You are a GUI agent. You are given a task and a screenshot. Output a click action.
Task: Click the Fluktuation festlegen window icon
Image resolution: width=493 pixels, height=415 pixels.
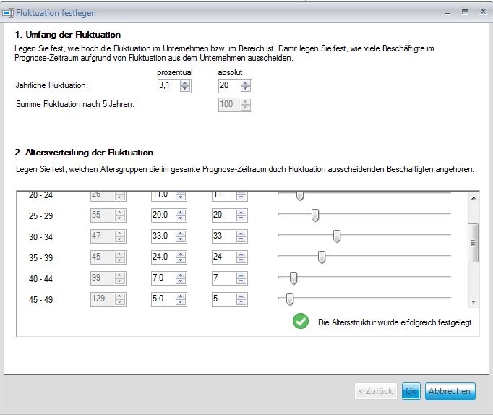click(8, 13)
